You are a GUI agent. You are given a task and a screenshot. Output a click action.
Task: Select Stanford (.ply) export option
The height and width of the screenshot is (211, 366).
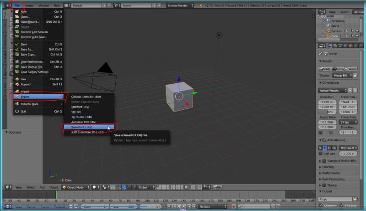pyautogui.click(x=89, y=107)
